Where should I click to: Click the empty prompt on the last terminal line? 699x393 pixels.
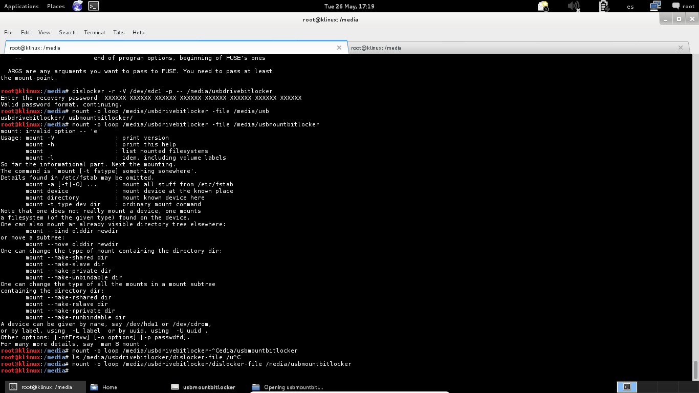tap(35, 370)
